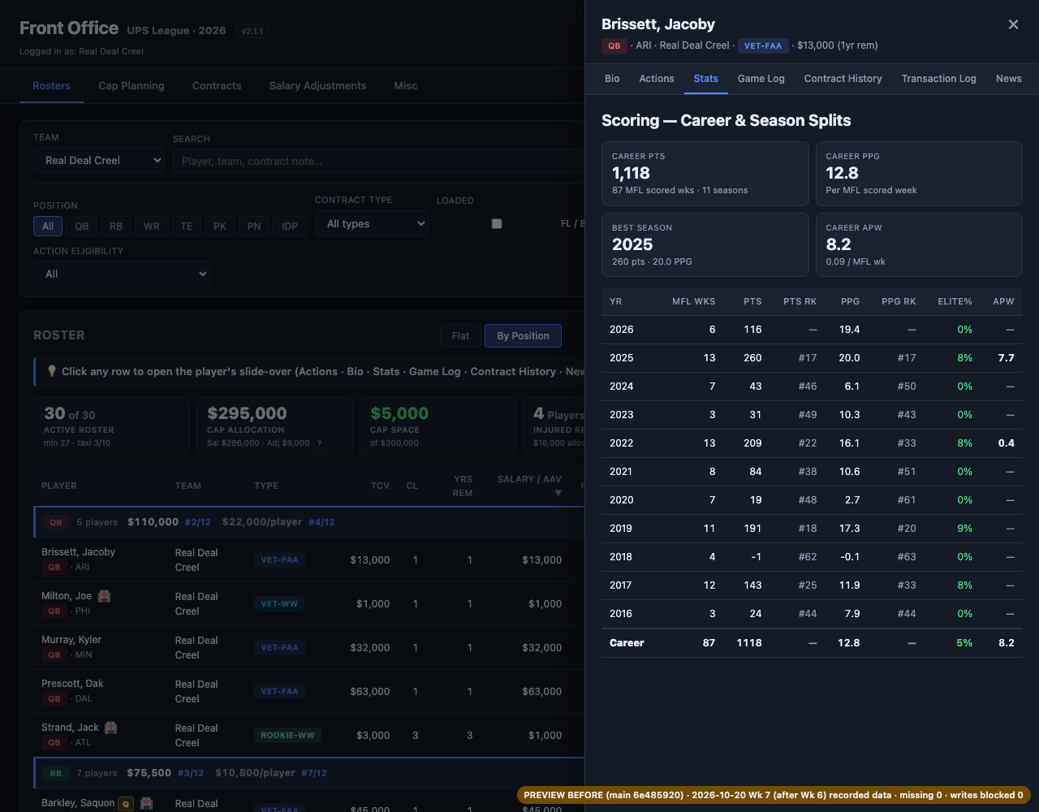The height and width of the screenshot is (812, 1039).
Task: Click the sort arrow under Salary / AAV
Action: 558,493
